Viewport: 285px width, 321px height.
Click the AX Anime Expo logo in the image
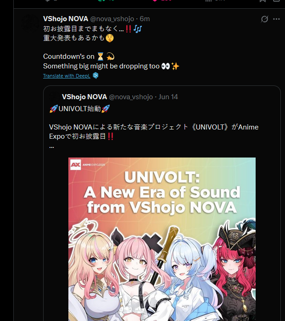75,164
